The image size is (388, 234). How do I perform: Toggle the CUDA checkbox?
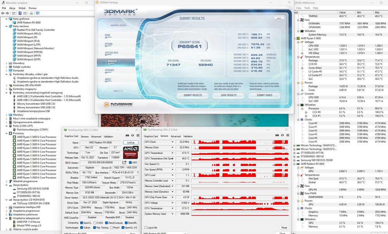(95, 223)
